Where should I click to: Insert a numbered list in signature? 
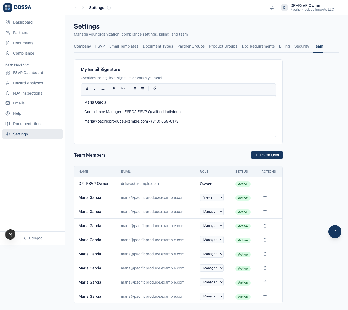point(143,88)
